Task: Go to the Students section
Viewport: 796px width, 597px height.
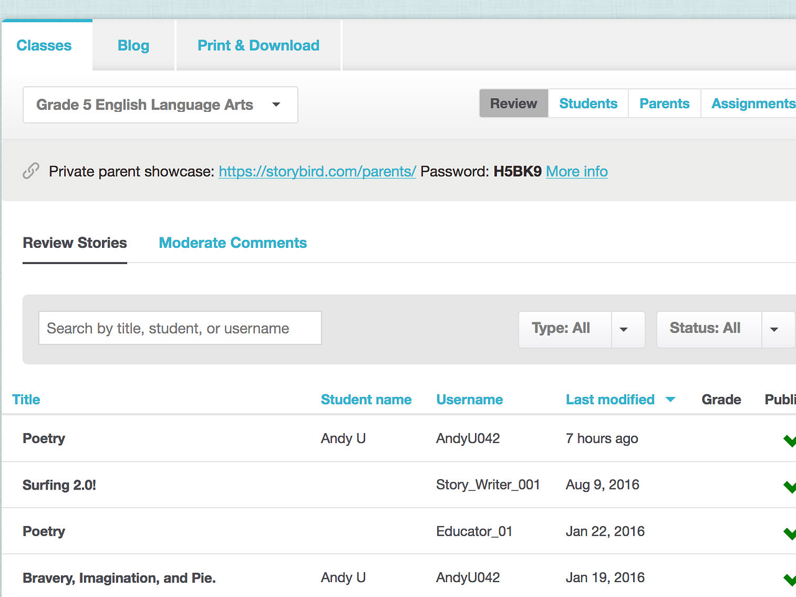Action: (588, 103)
